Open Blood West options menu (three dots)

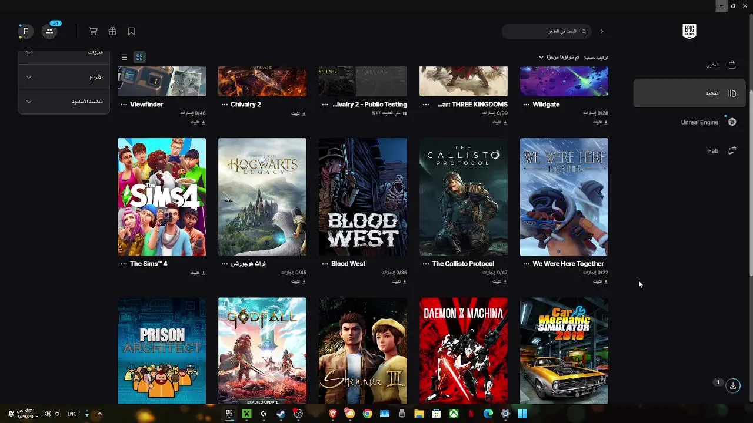[x=325, y=264]
